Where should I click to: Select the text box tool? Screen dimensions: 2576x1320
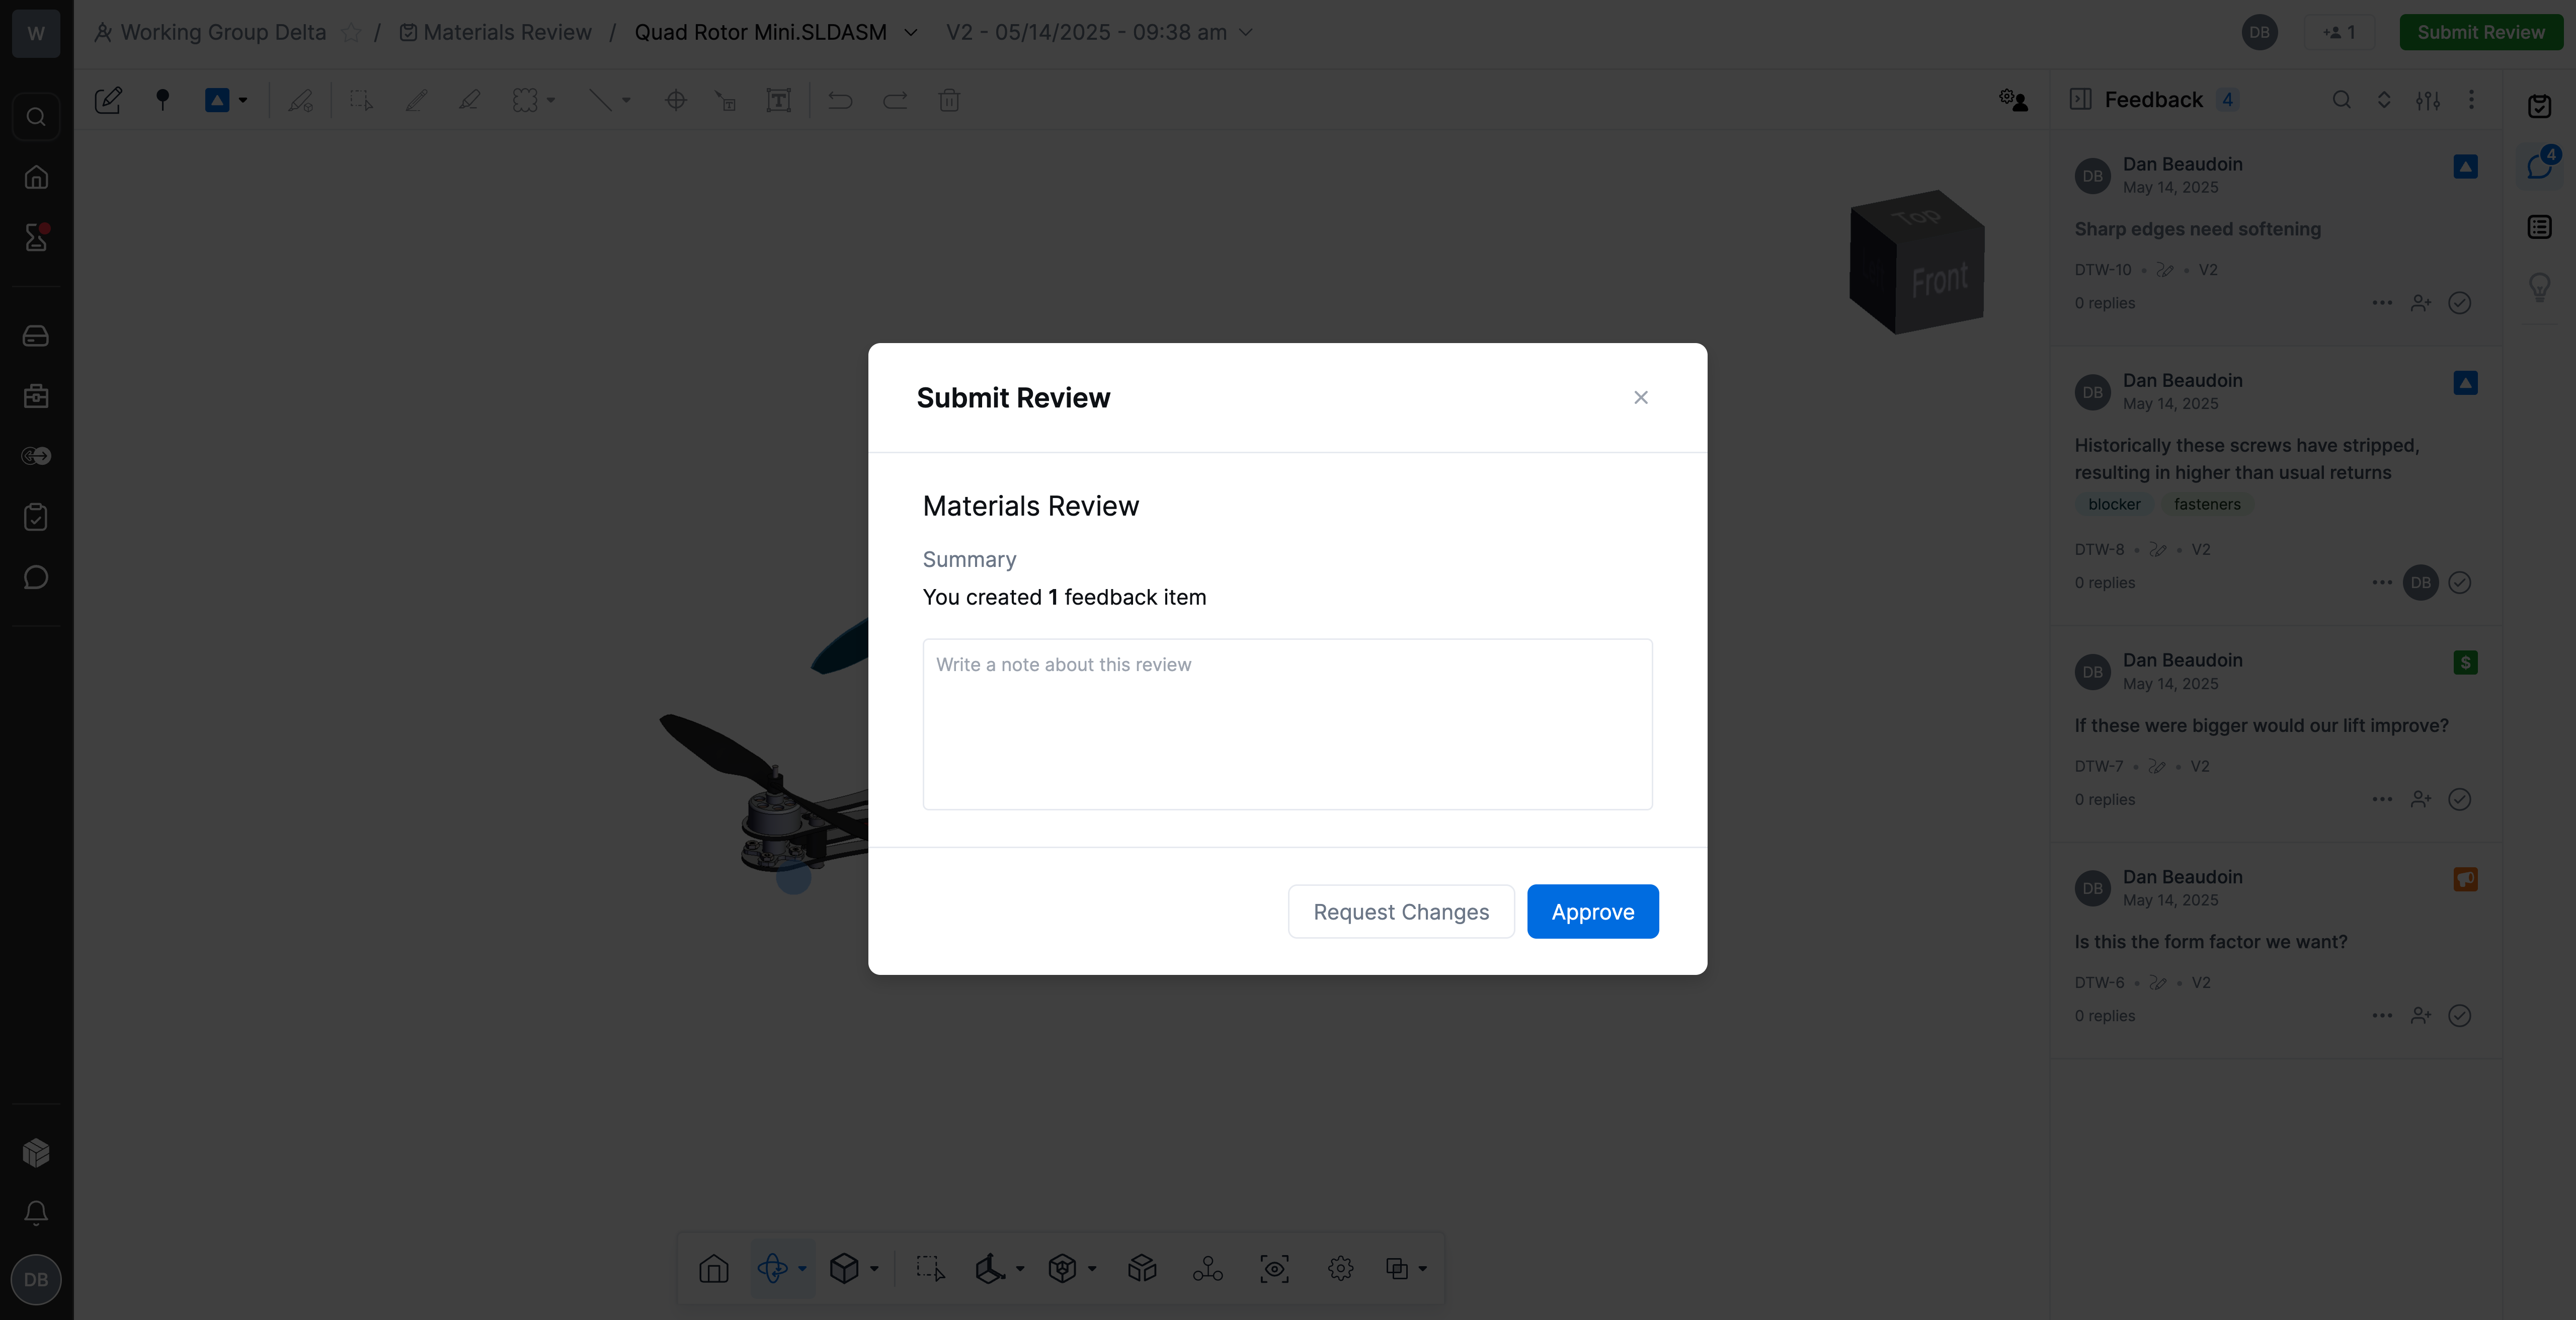click(778, 100)
